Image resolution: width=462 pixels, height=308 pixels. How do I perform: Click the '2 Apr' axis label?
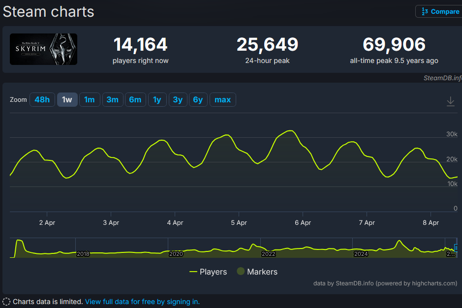coord(47,223)
